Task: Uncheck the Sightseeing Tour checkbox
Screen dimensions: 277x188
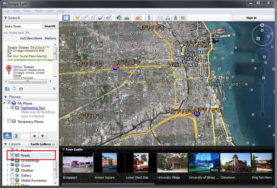Action: (12, 107)
